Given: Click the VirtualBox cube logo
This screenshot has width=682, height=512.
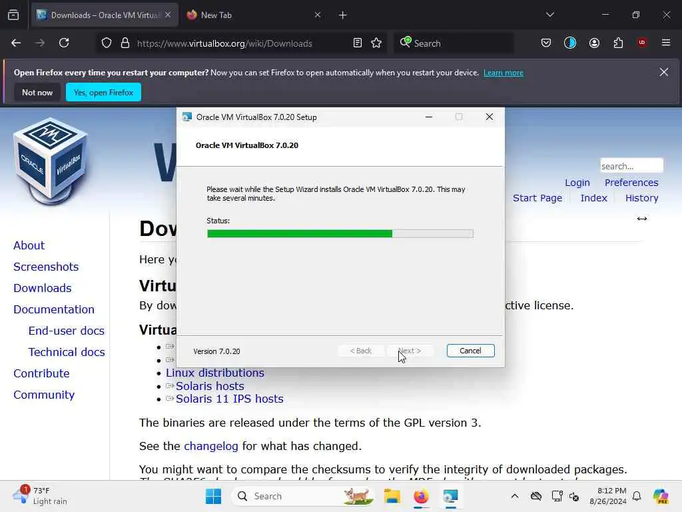Looking at the screenshot, I should pyautogui.click(x=51, y=160).
